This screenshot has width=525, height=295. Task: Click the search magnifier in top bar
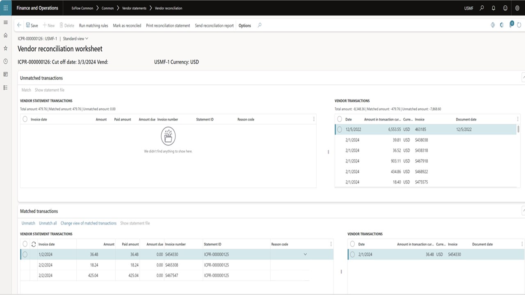click(x=482, y=8)
